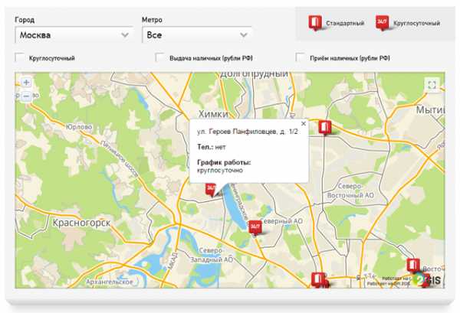Select the standard marker at map's right edge
This screenshot has height=313, width=460.
tap(414, 266)
